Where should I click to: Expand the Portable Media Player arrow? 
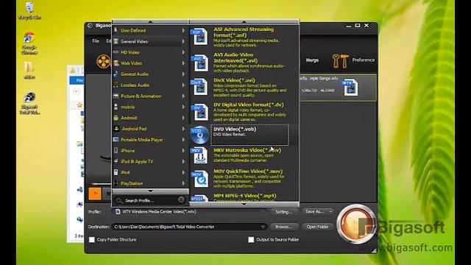183,140
